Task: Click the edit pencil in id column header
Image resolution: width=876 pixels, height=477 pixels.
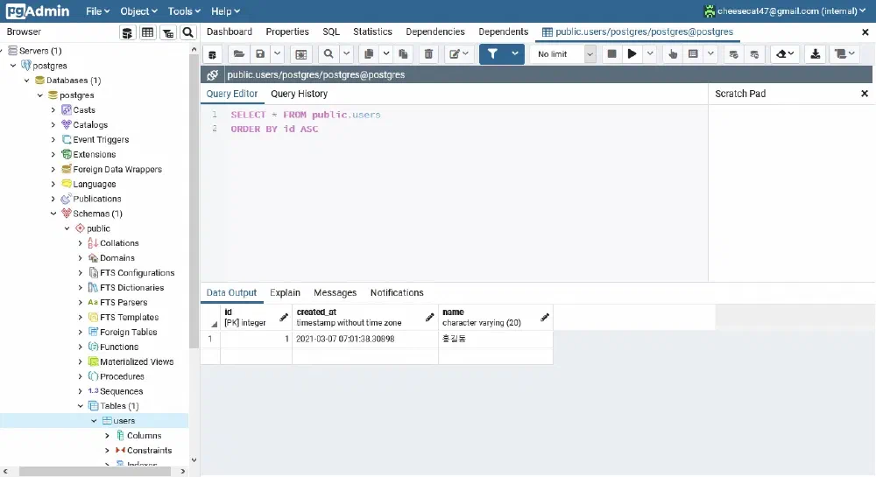Action: 284,318
